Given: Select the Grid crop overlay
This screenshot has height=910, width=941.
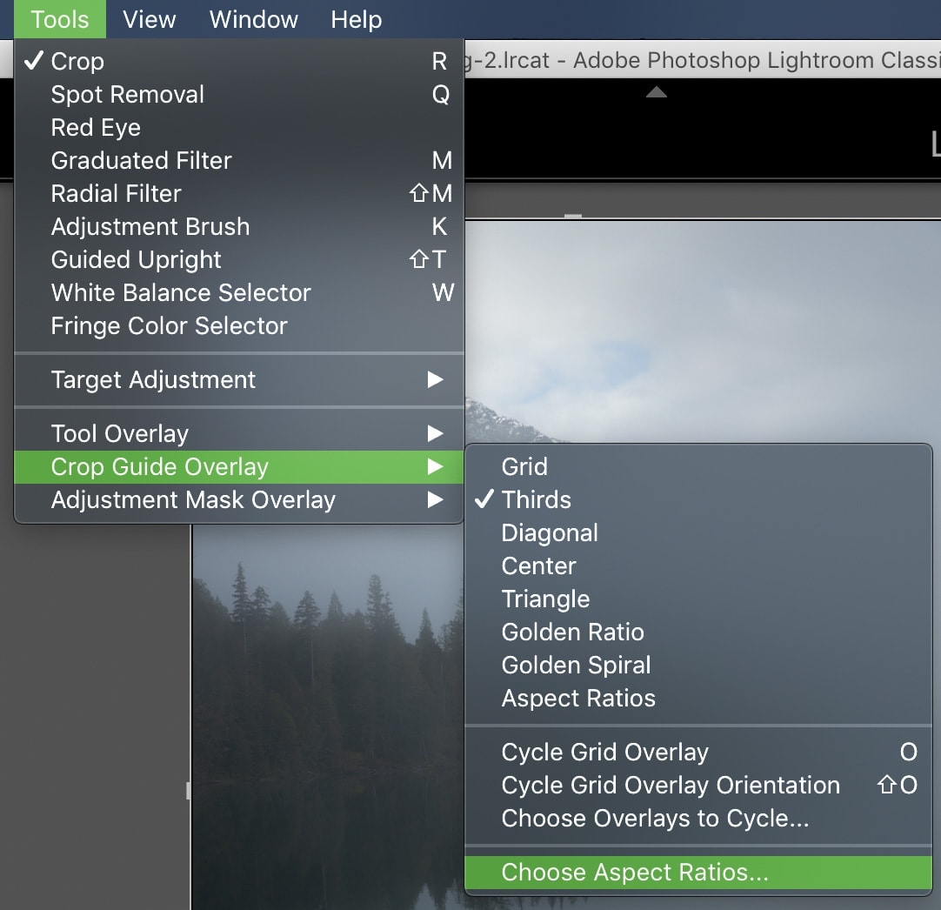Looking at the screenshot, I should click(698, 466).
